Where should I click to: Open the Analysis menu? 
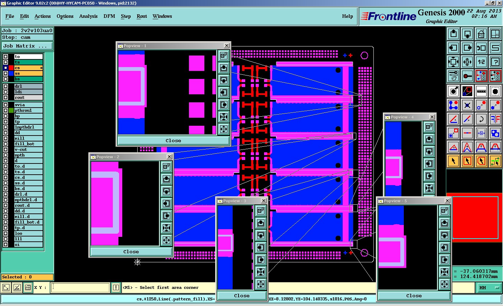click(x=88, y=16)
